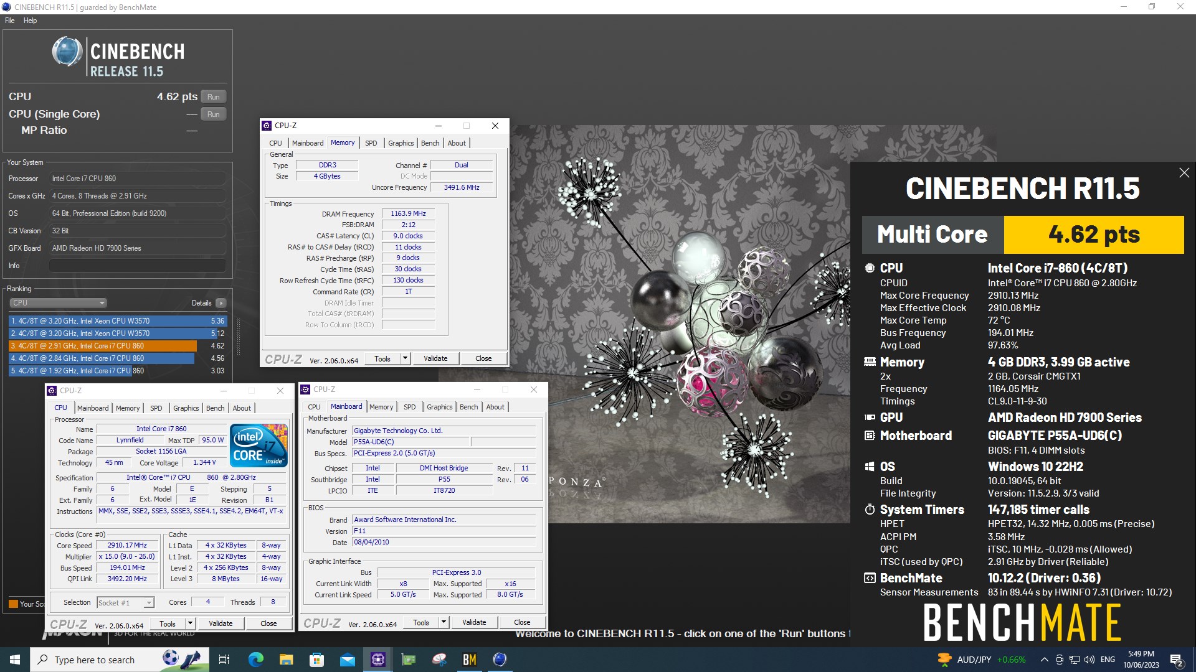Open Task View from the taskbar
The width and height of the screenshot is (1196, 672).
[224, 660]
